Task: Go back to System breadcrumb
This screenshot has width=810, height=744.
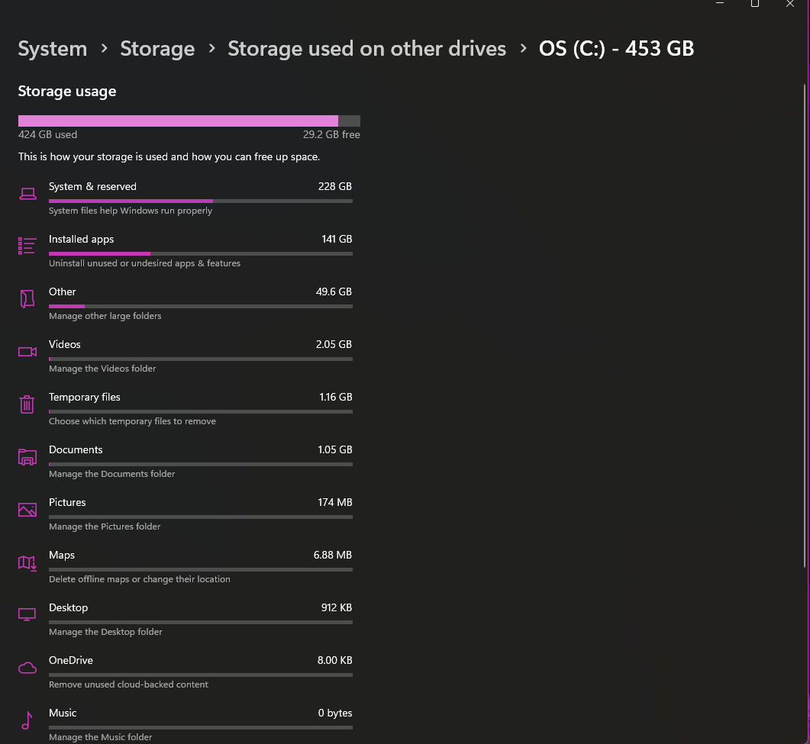Action: coord(53,49)
